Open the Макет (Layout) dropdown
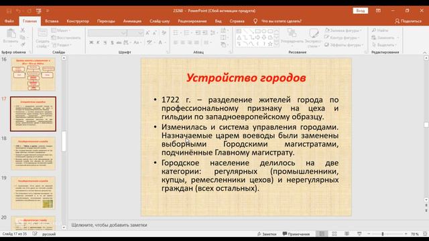429x241 pixels. (61, 30)
